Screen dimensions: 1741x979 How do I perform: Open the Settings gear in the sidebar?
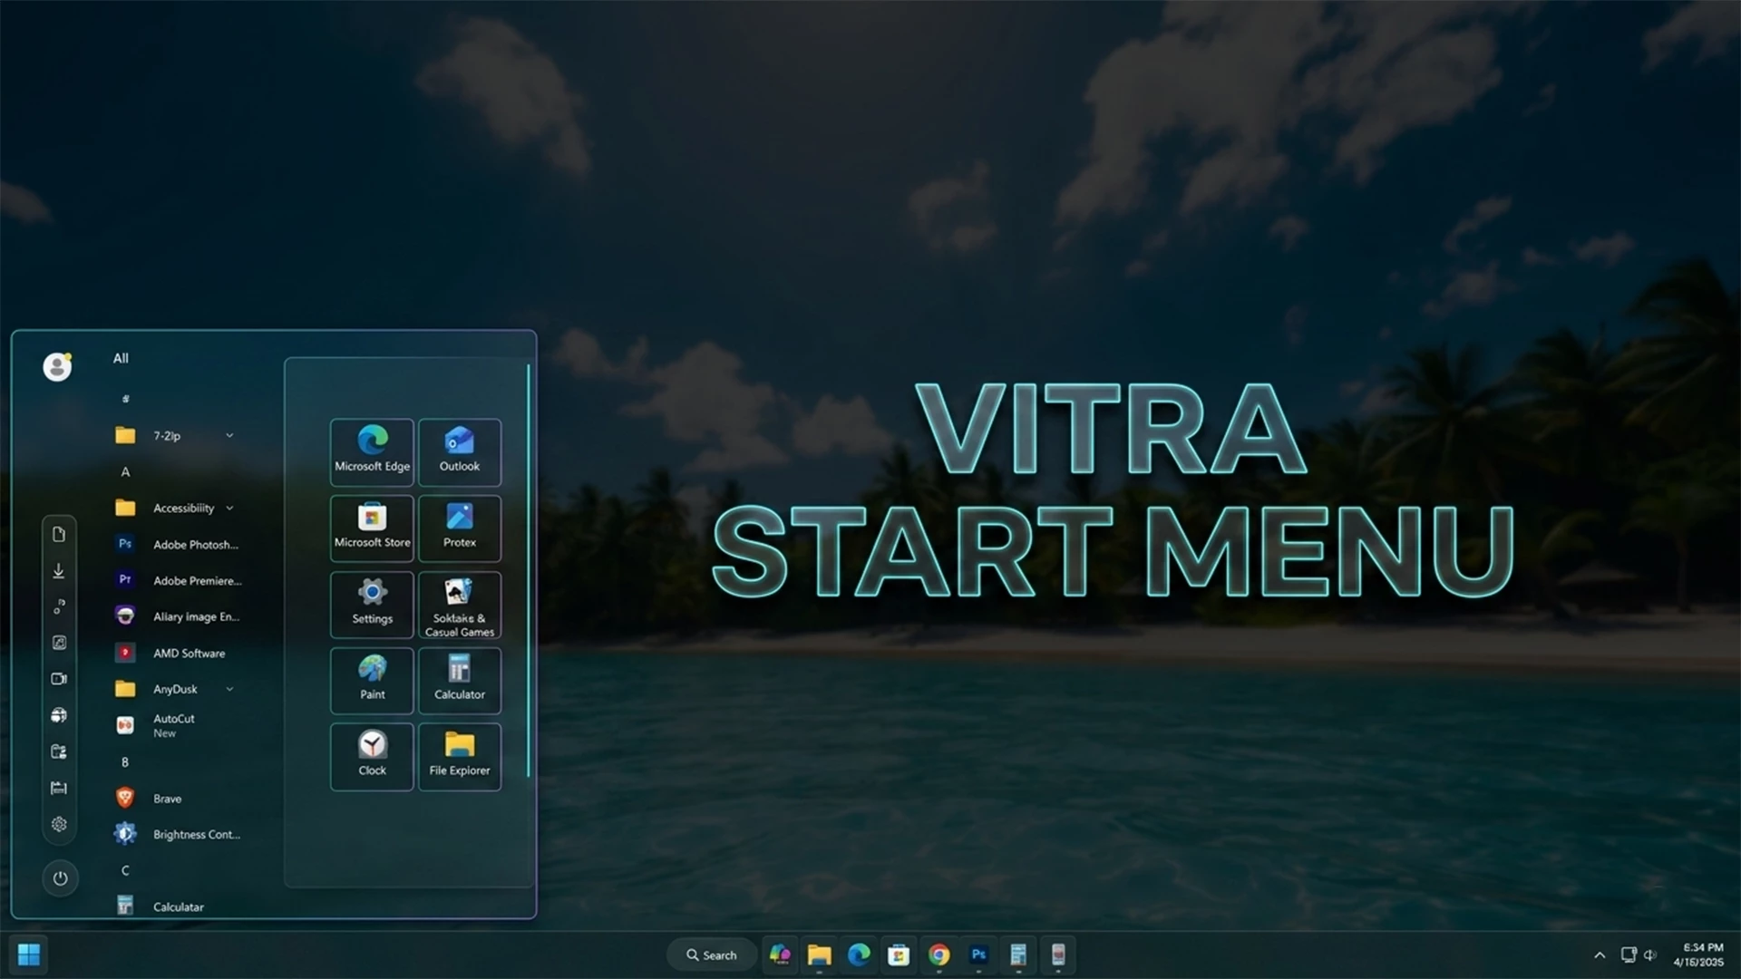(59, 824)
